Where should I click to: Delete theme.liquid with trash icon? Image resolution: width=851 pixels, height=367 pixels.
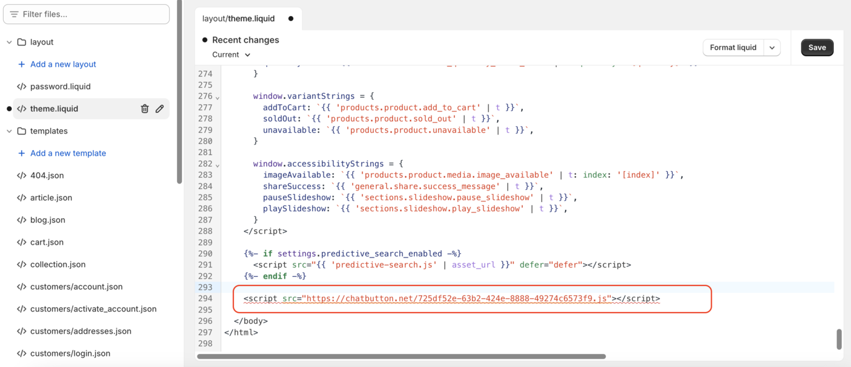point(145,109)
